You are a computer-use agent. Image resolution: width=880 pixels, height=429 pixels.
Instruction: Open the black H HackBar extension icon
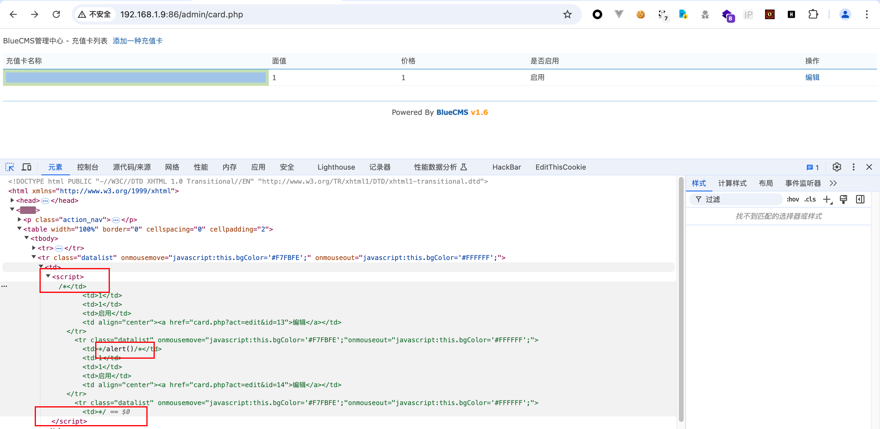point(791,14)
